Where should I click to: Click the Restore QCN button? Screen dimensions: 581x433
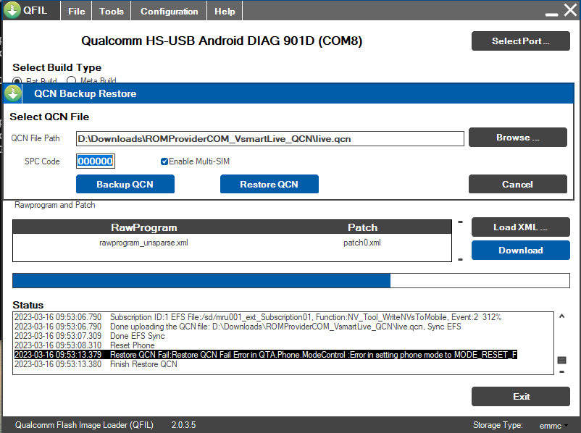point(269,184)
